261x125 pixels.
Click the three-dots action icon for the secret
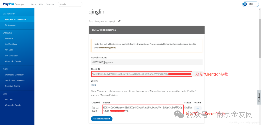coord(198,109)
